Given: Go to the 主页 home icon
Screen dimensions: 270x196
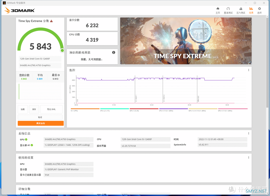Looking at the screenshot, I should 218,10.
